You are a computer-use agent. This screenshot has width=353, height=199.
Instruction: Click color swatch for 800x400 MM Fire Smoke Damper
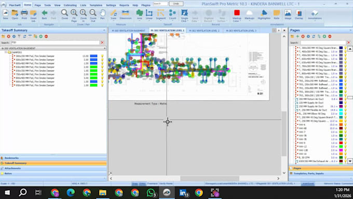click(93, 78)
